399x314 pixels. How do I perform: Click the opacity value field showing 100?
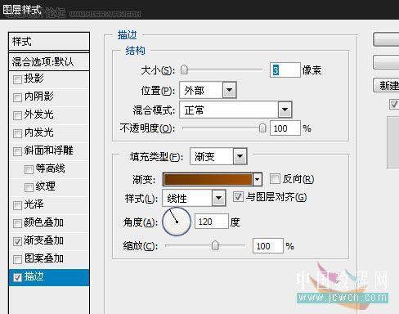pos(285,128)
